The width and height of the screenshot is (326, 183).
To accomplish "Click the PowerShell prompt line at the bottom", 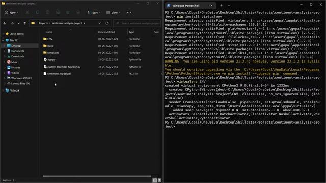I will tap(242, 124).
